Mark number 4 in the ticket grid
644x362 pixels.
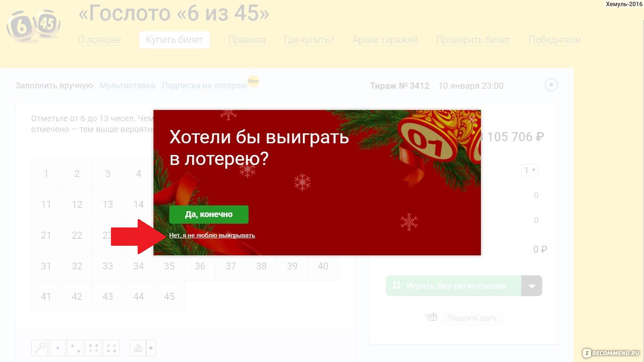click(138, 174)
